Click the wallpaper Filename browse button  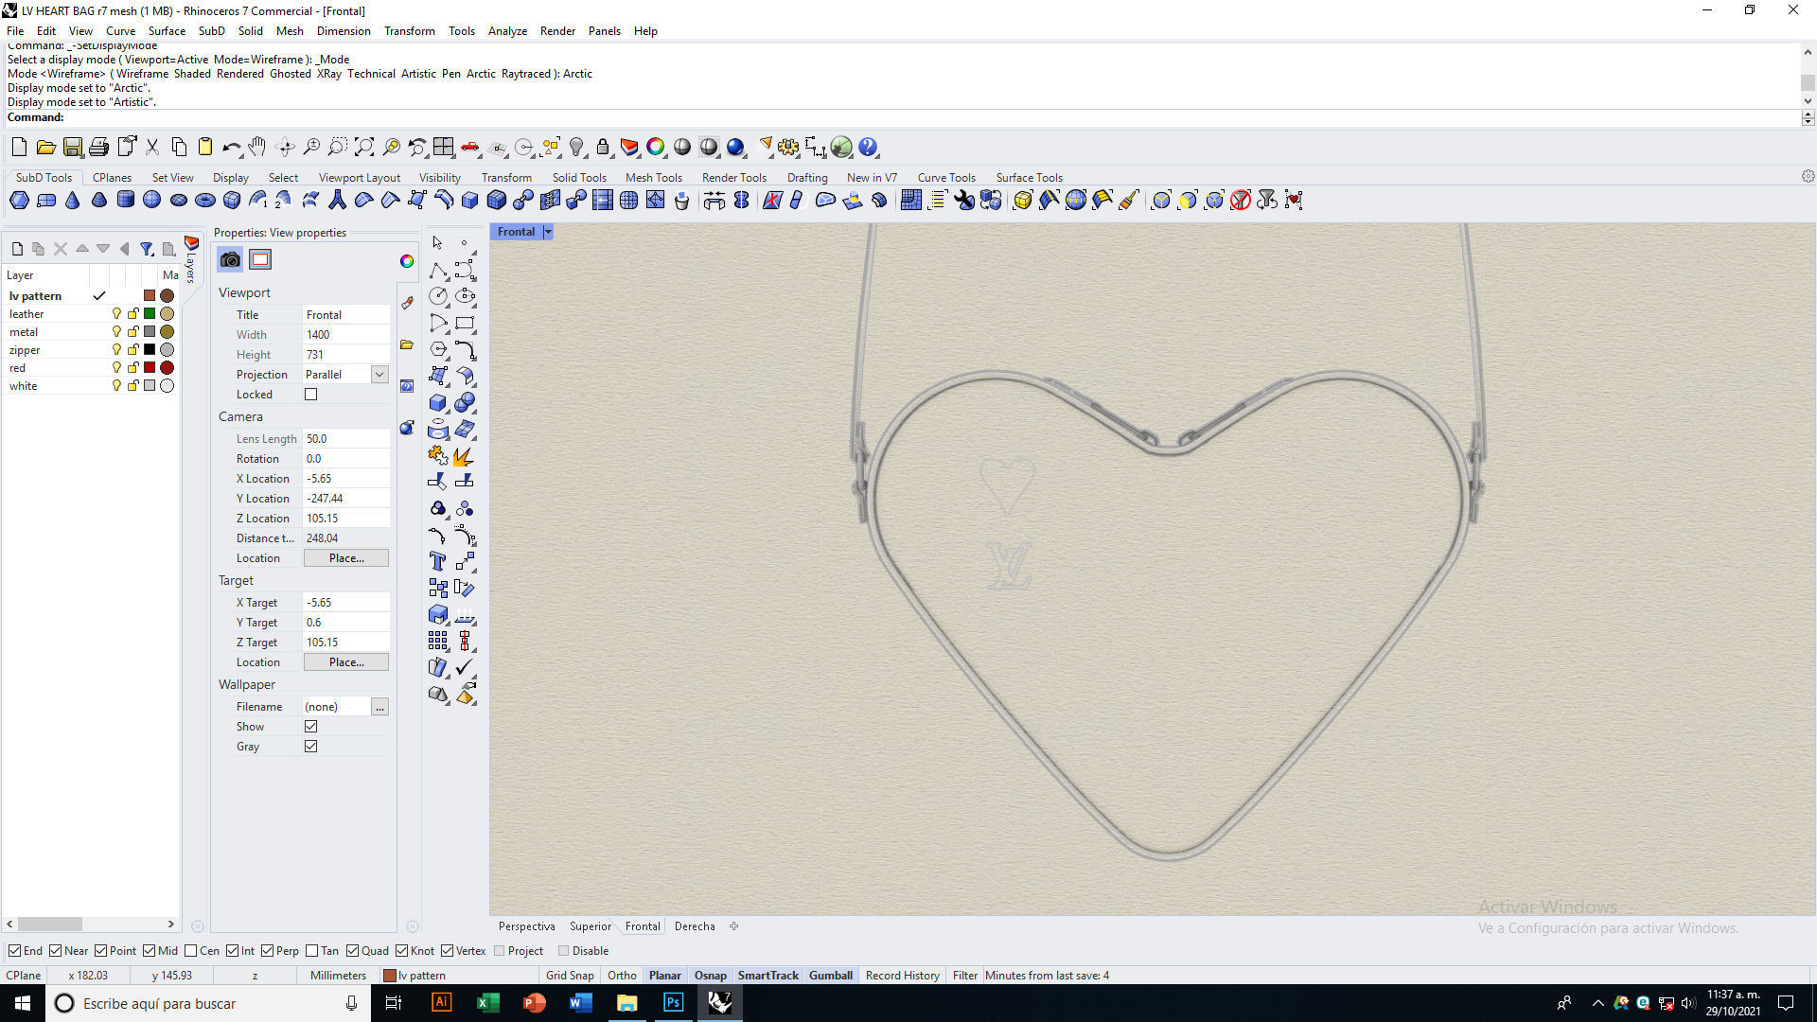pos(379,707)
